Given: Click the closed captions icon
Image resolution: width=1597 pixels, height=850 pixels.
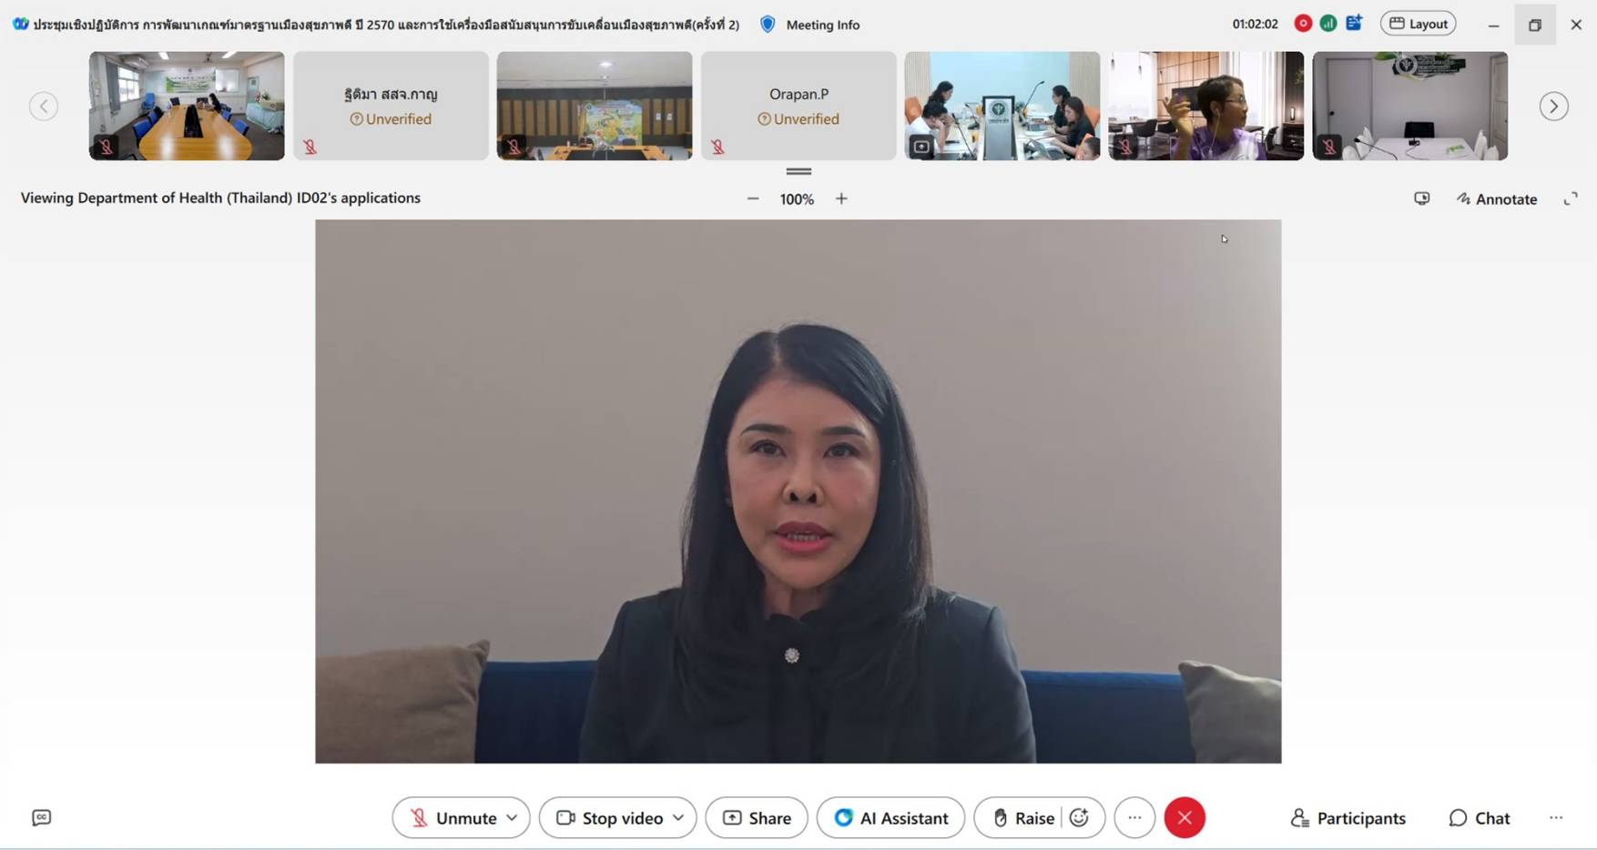Looking at the screenshot, I should [x=41, y=817].
